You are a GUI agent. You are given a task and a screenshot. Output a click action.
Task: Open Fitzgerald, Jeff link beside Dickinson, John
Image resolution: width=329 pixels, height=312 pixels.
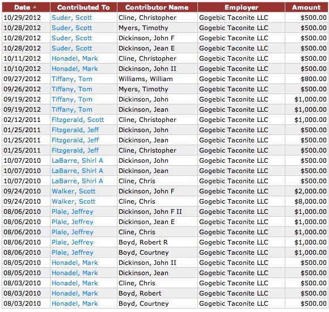(x=75, y=130)
